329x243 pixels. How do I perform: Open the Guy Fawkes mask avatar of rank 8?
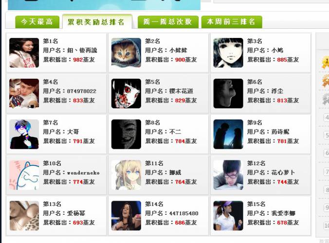(126, 134)
